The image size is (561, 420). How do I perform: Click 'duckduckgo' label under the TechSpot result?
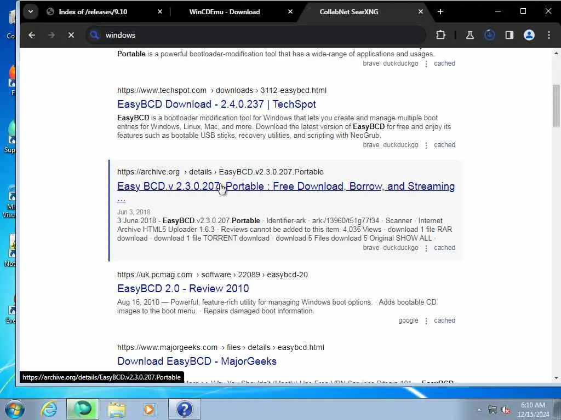click(400, 145)
